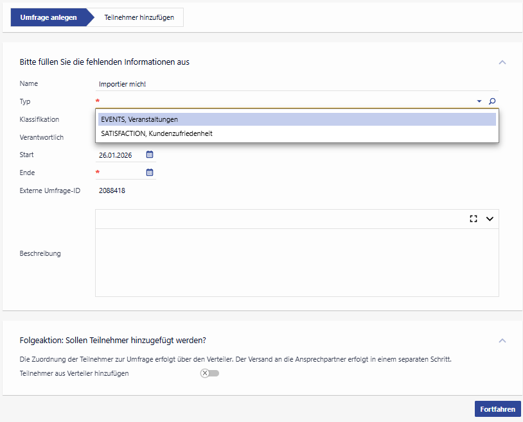Switch to Teilnehmer hinzufügen step
This screenshot has height=422, width=523.
point(139,17)
